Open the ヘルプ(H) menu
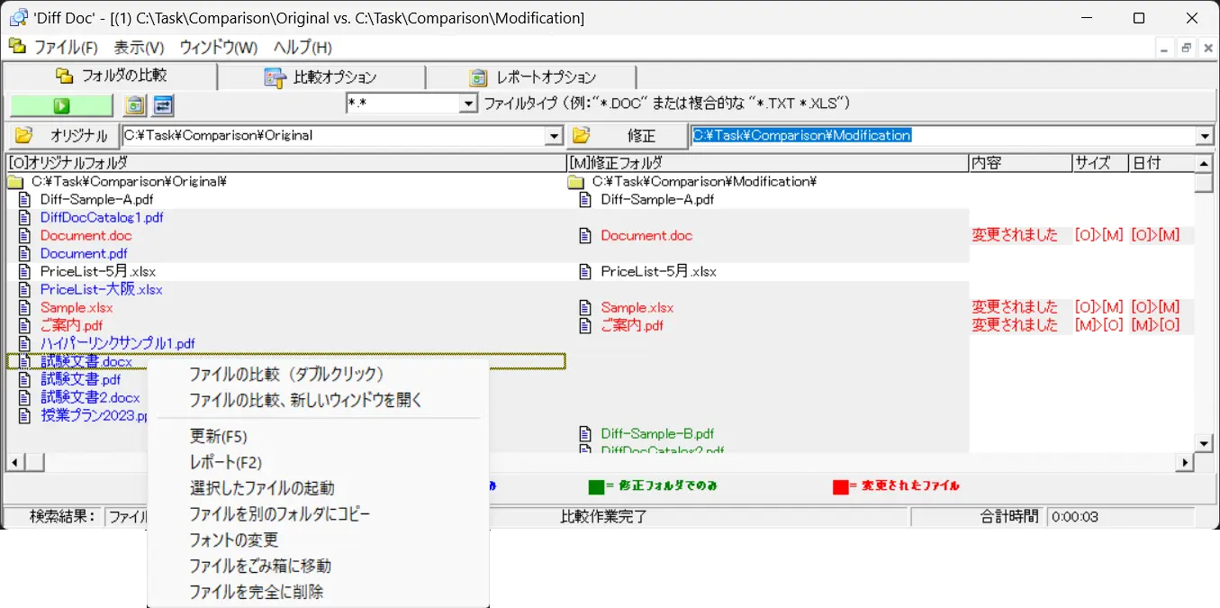Viewport: 1220px width, 608px height. 303,47
